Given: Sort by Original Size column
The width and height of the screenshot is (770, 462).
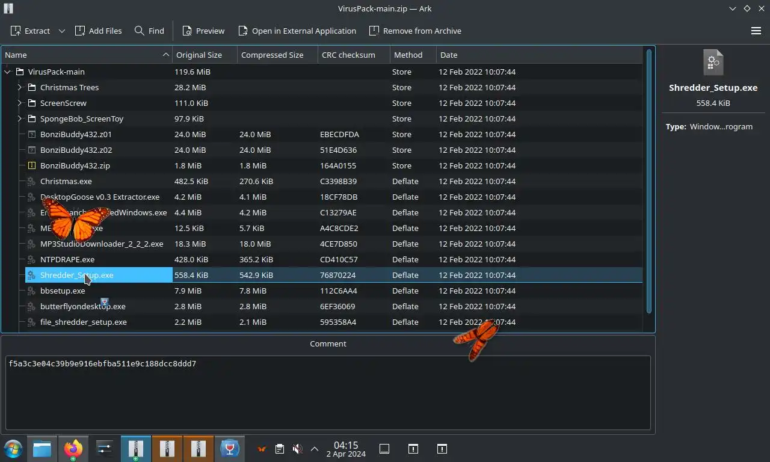Looking at the screenshot, I should point(205,55).
